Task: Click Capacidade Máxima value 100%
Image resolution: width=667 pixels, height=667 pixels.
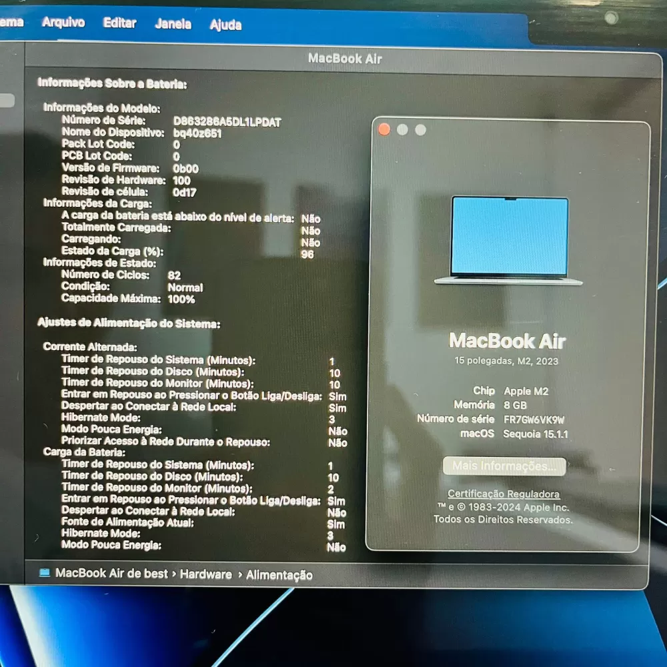Action: 181,299
